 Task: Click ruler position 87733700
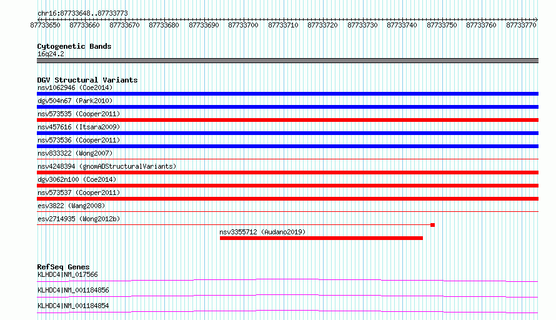[x=243, y=25]
